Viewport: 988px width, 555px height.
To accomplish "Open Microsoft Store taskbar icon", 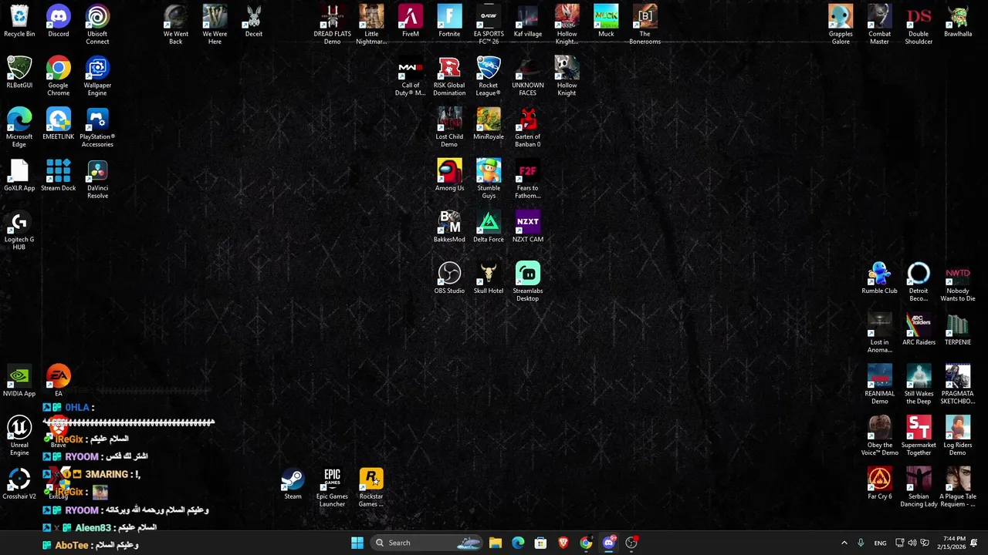I will 540,543.
